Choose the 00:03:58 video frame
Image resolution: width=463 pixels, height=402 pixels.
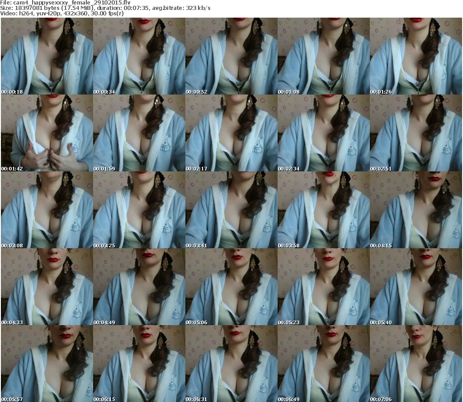point(324,210)
